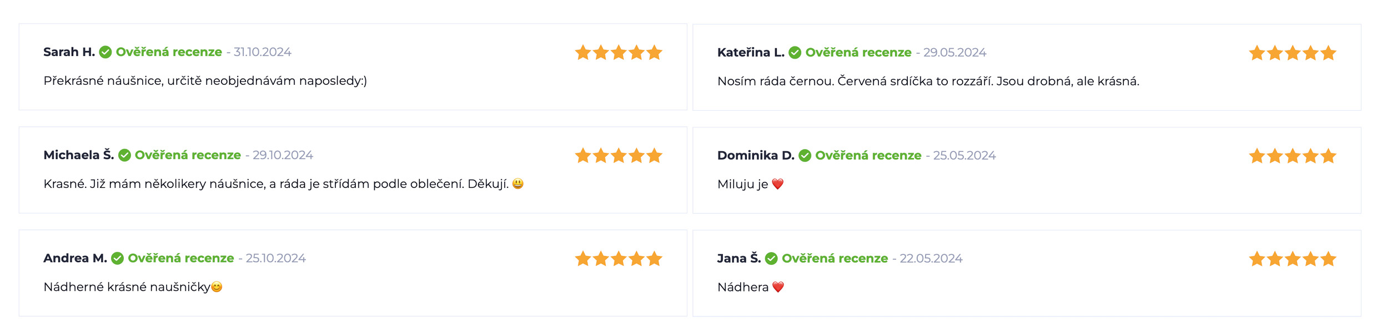Click the verified checkmark icon beside Kateřina L.
Viewport: 1377px width, 328px height.
(x=795, y=53)
